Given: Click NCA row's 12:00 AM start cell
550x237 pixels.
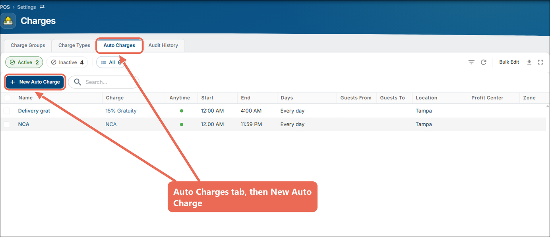Looking at the screenshot, I should point(212,124).
